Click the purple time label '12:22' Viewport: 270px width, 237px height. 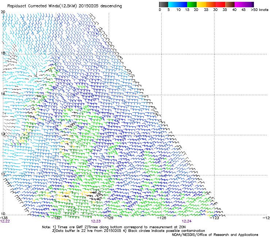pyautogui.click(x=5, y=221)
